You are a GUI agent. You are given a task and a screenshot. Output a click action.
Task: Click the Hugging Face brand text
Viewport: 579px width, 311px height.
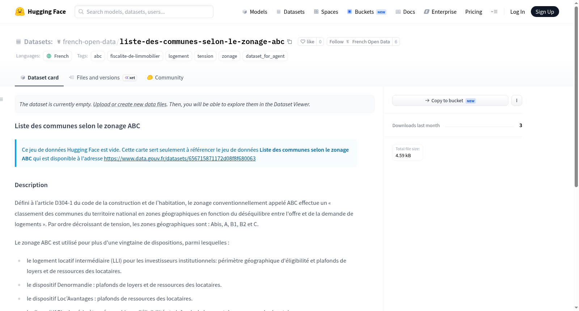coord(47,12)
